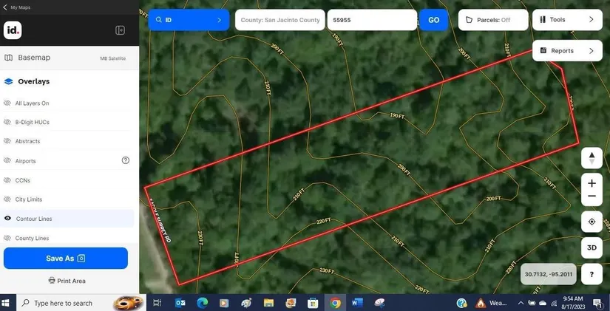
Task: Toggle Contour Lines layer visibility
Action: pyautogui.click(x=8, y=219)
